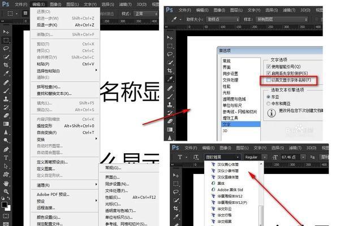Screen dimensions: 353x226
Task: Expand 变换 submenu in Edit menu
Action: (x=65, y=139)
